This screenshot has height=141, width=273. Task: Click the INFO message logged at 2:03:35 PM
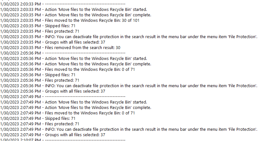[129, 37]
